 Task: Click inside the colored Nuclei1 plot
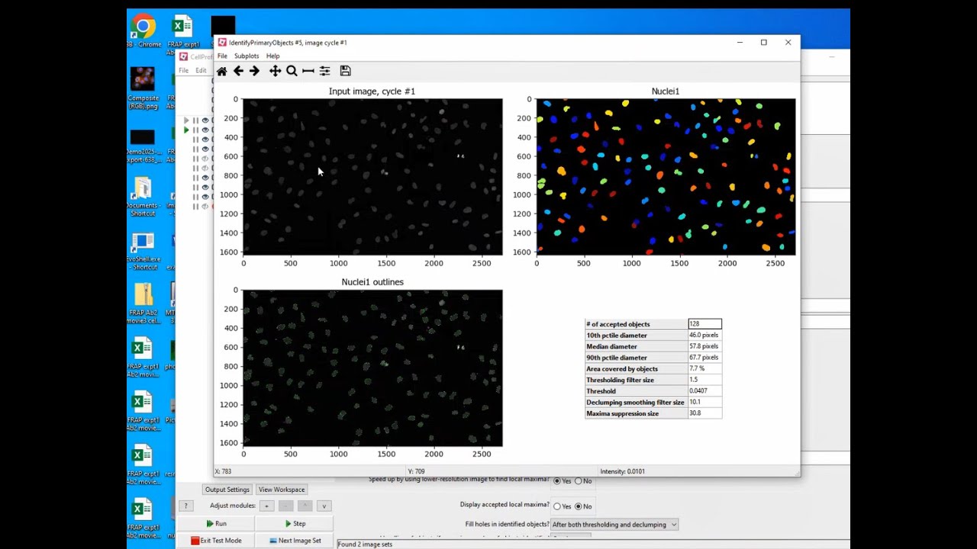click(x=666, y=177)
